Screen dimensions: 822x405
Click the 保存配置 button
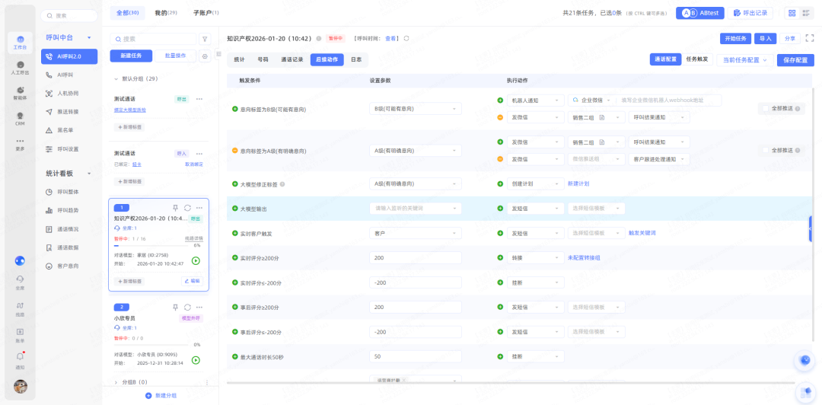pos(795,59)
